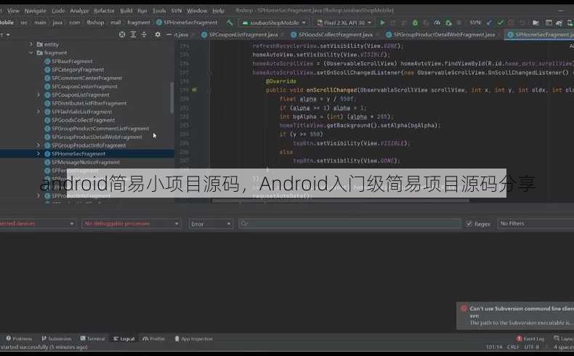Click the green Debug bug icon
Image resolution: width=574 pixels, height=356 pixels.
[415, 23]
